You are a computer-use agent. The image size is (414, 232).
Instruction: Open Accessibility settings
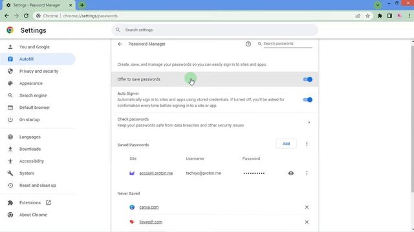pos(32,161)
